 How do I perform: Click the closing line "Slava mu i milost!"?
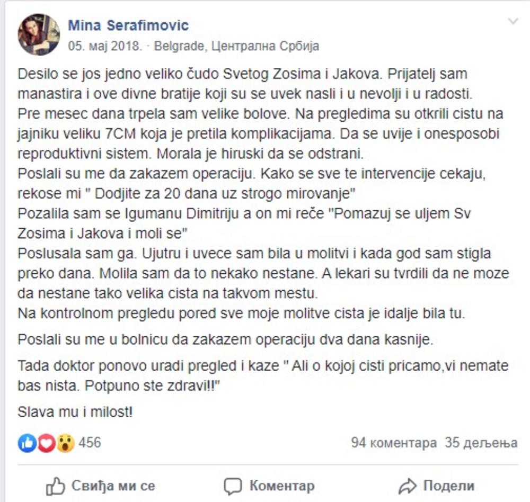pos(75,411)
